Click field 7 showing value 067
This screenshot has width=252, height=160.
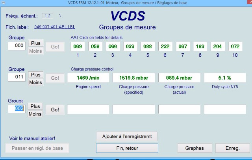pyautogui.click(x=183, y=47)
